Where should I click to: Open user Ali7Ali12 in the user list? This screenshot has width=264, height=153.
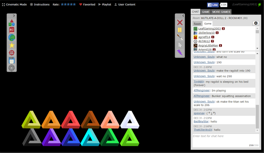tap(204, 41)
